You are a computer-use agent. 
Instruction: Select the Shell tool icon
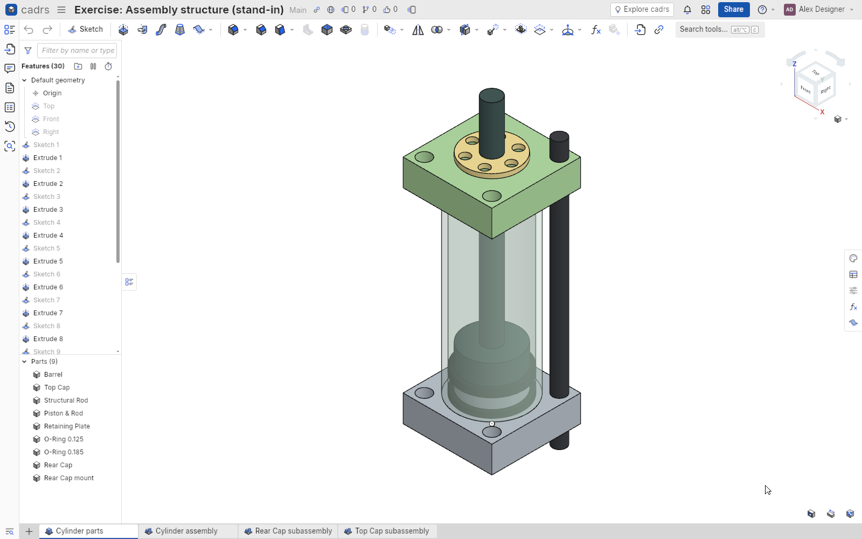[327, 30]
